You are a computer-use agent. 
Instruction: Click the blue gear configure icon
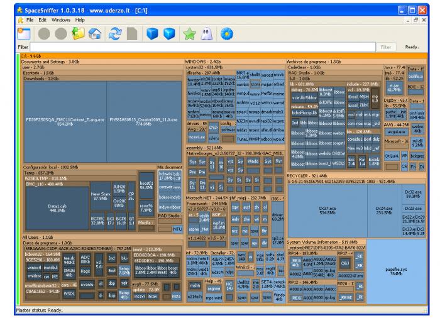[x=225, y=34]
